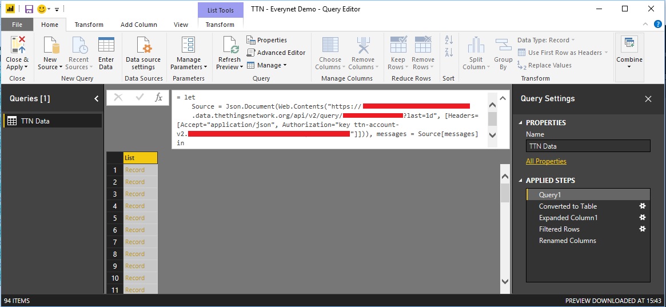
Task: Click the Remove Columns icon
Action: (x=363, y=45)
